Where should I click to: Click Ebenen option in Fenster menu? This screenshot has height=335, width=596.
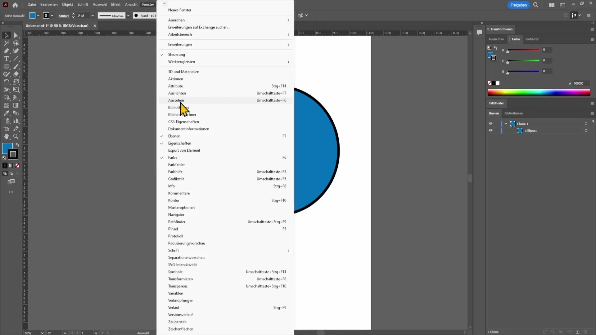[x=174, y=136]
